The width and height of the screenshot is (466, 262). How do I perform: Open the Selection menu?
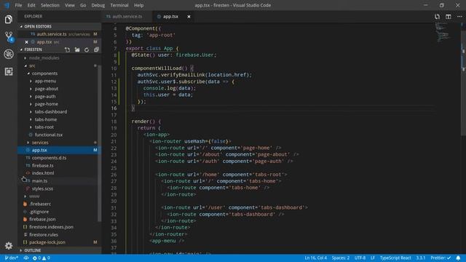tap(50, 5)
